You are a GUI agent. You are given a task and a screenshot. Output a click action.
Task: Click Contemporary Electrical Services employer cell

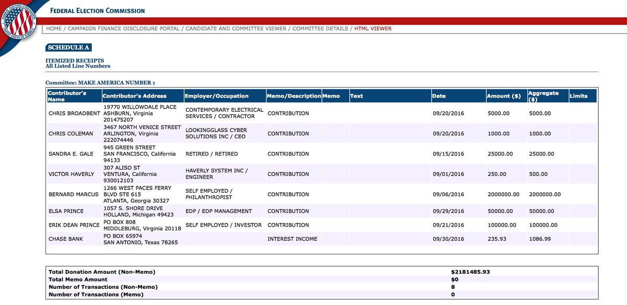pos(225,113)
